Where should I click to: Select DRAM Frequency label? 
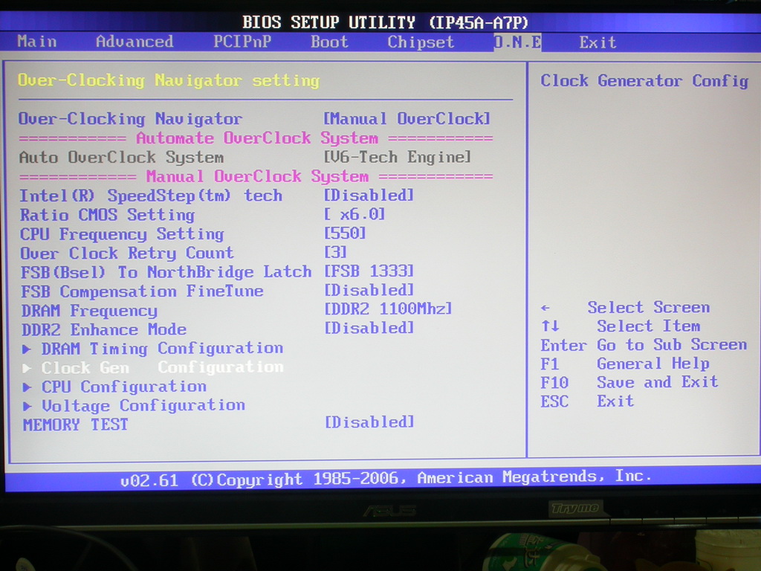click(x=89, y=310)
